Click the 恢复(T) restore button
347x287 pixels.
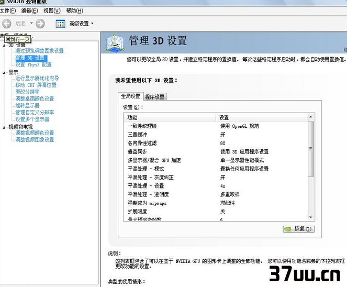pos(299,229)
